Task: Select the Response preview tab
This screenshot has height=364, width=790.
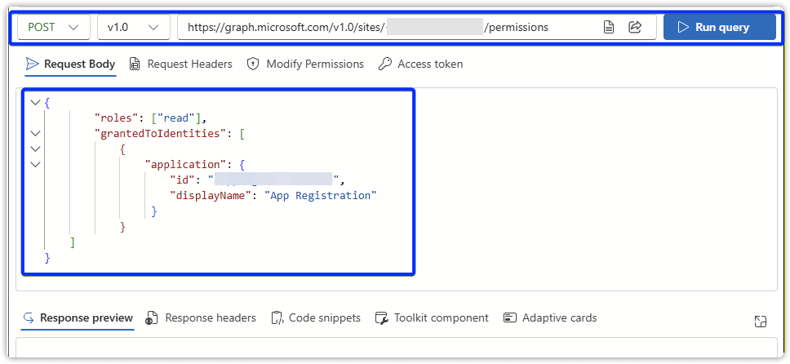Action: click(78, 318)
